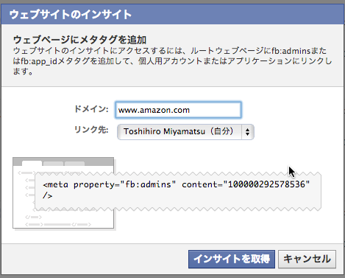This screenshot has height=278, width=345.
Task: Click the bottom code line icon in the illustration
Action: click(58, 224)
